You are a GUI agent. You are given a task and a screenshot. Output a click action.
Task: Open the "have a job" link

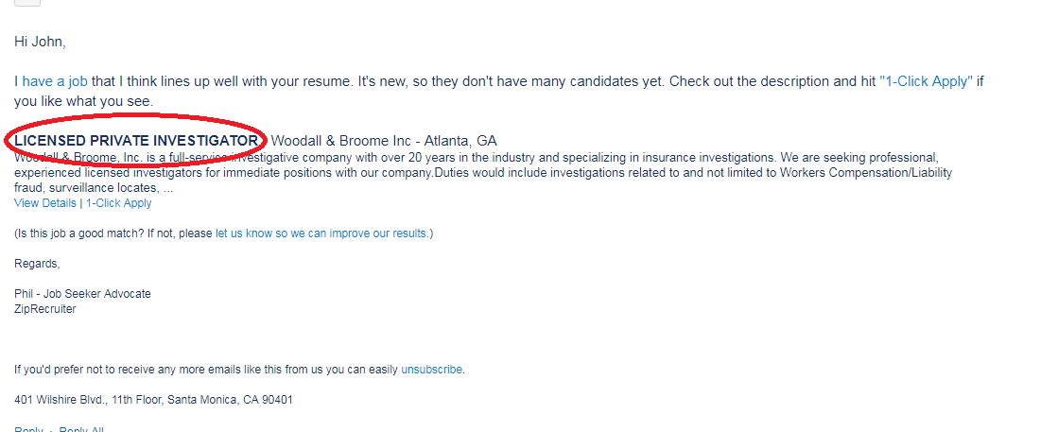(x=56, y=81)
